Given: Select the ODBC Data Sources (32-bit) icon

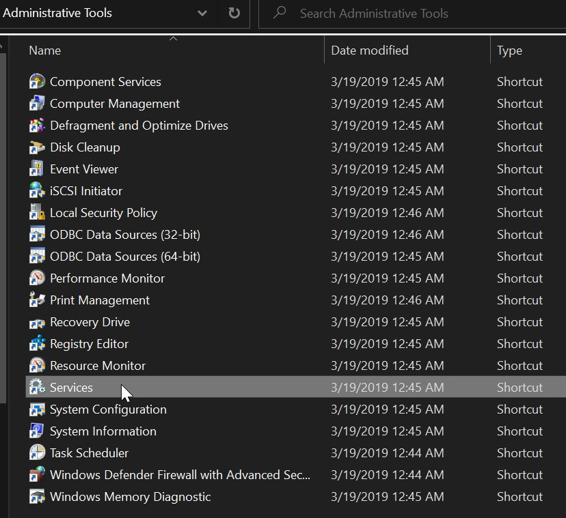Looking at the screenshot, I should (37, 234).
